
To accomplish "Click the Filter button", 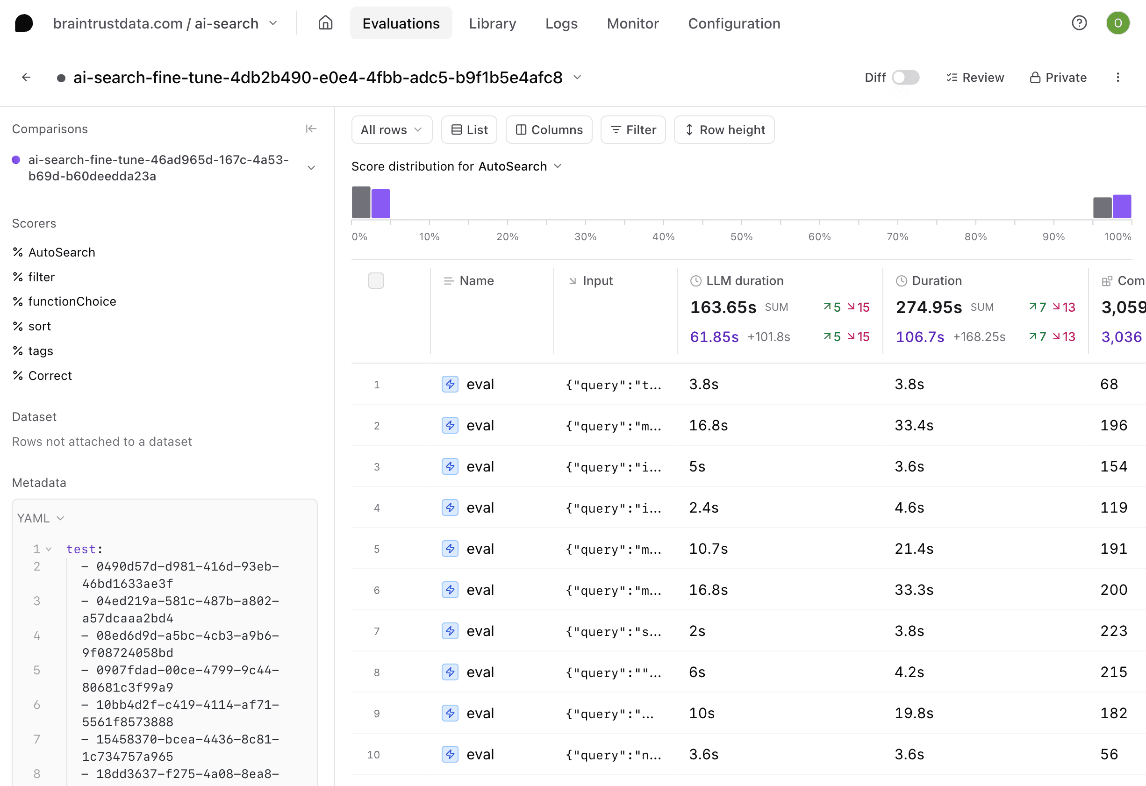I will tap(633, 130).
